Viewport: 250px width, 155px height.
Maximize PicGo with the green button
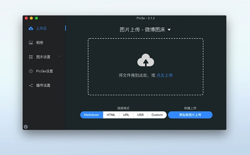pyautogui.click(x=37, y=18)
